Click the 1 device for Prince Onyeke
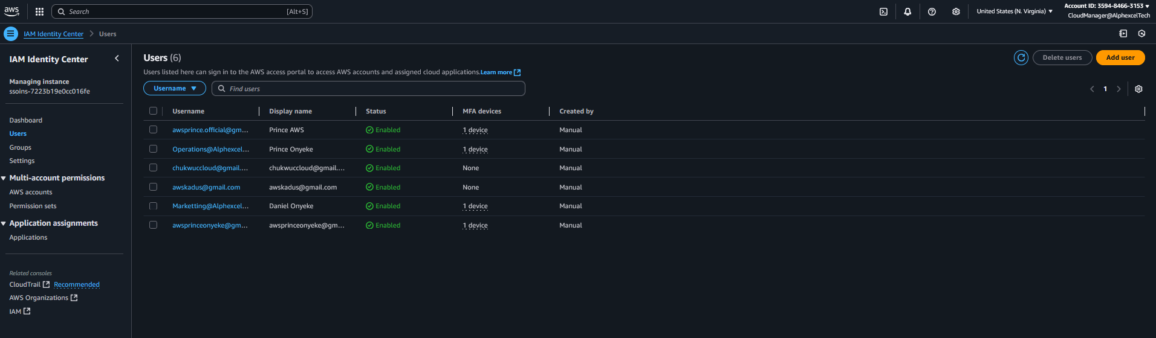This screenshot has width=1156, height=338. (x=475, y=149)
